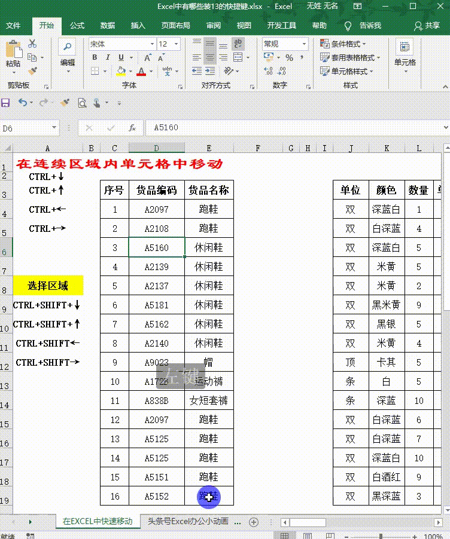
Task: Decrease font size with small A icon
Action: click(x=161, y=57)
